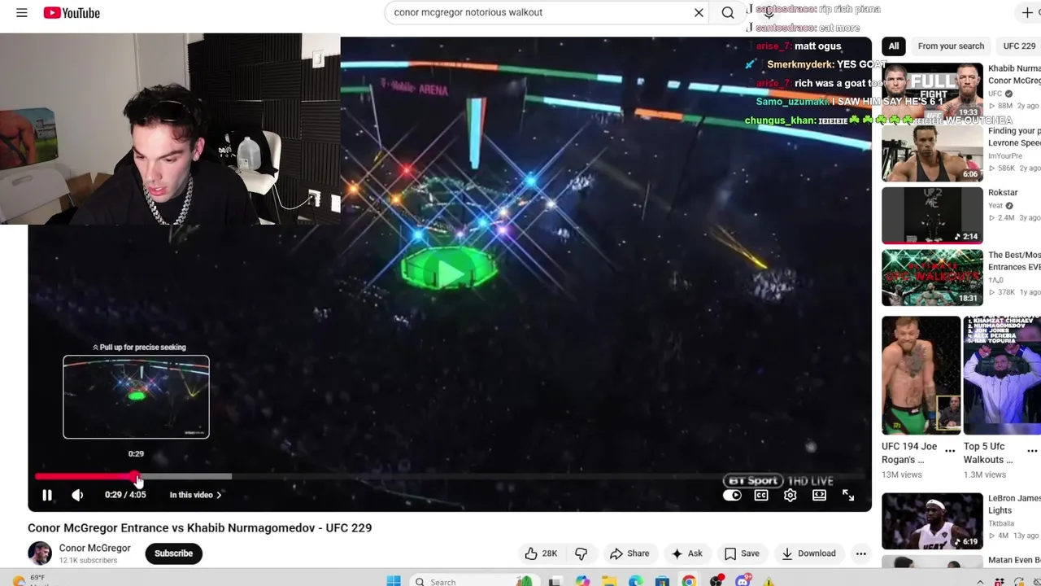Click 'Pull up for precise seeking' label
1041x586 pixels.
click(139, 348)
